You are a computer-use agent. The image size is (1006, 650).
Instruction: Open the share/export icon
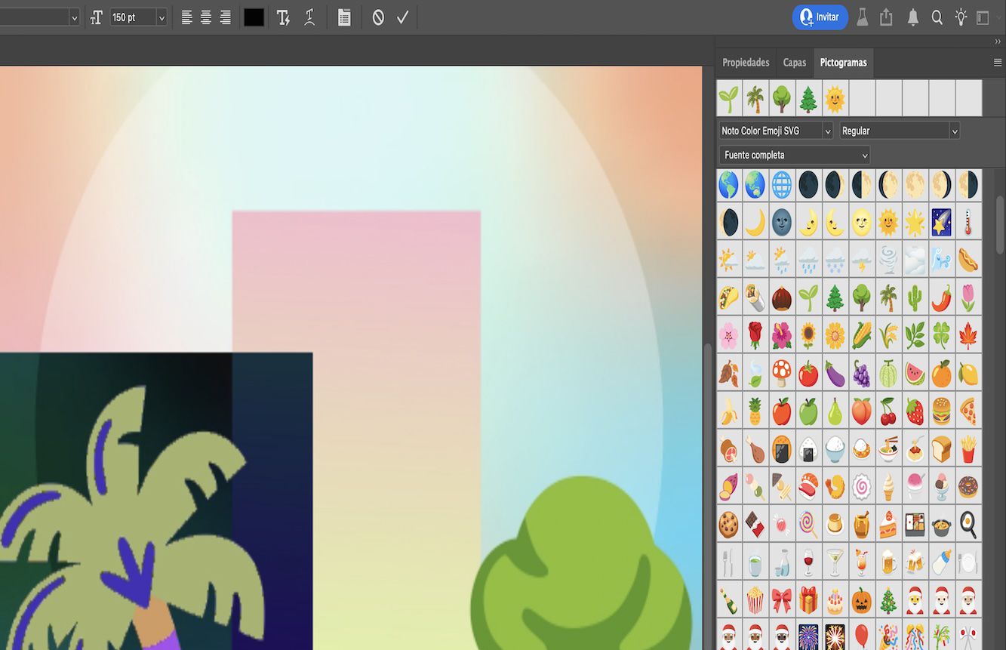point(887,17)
